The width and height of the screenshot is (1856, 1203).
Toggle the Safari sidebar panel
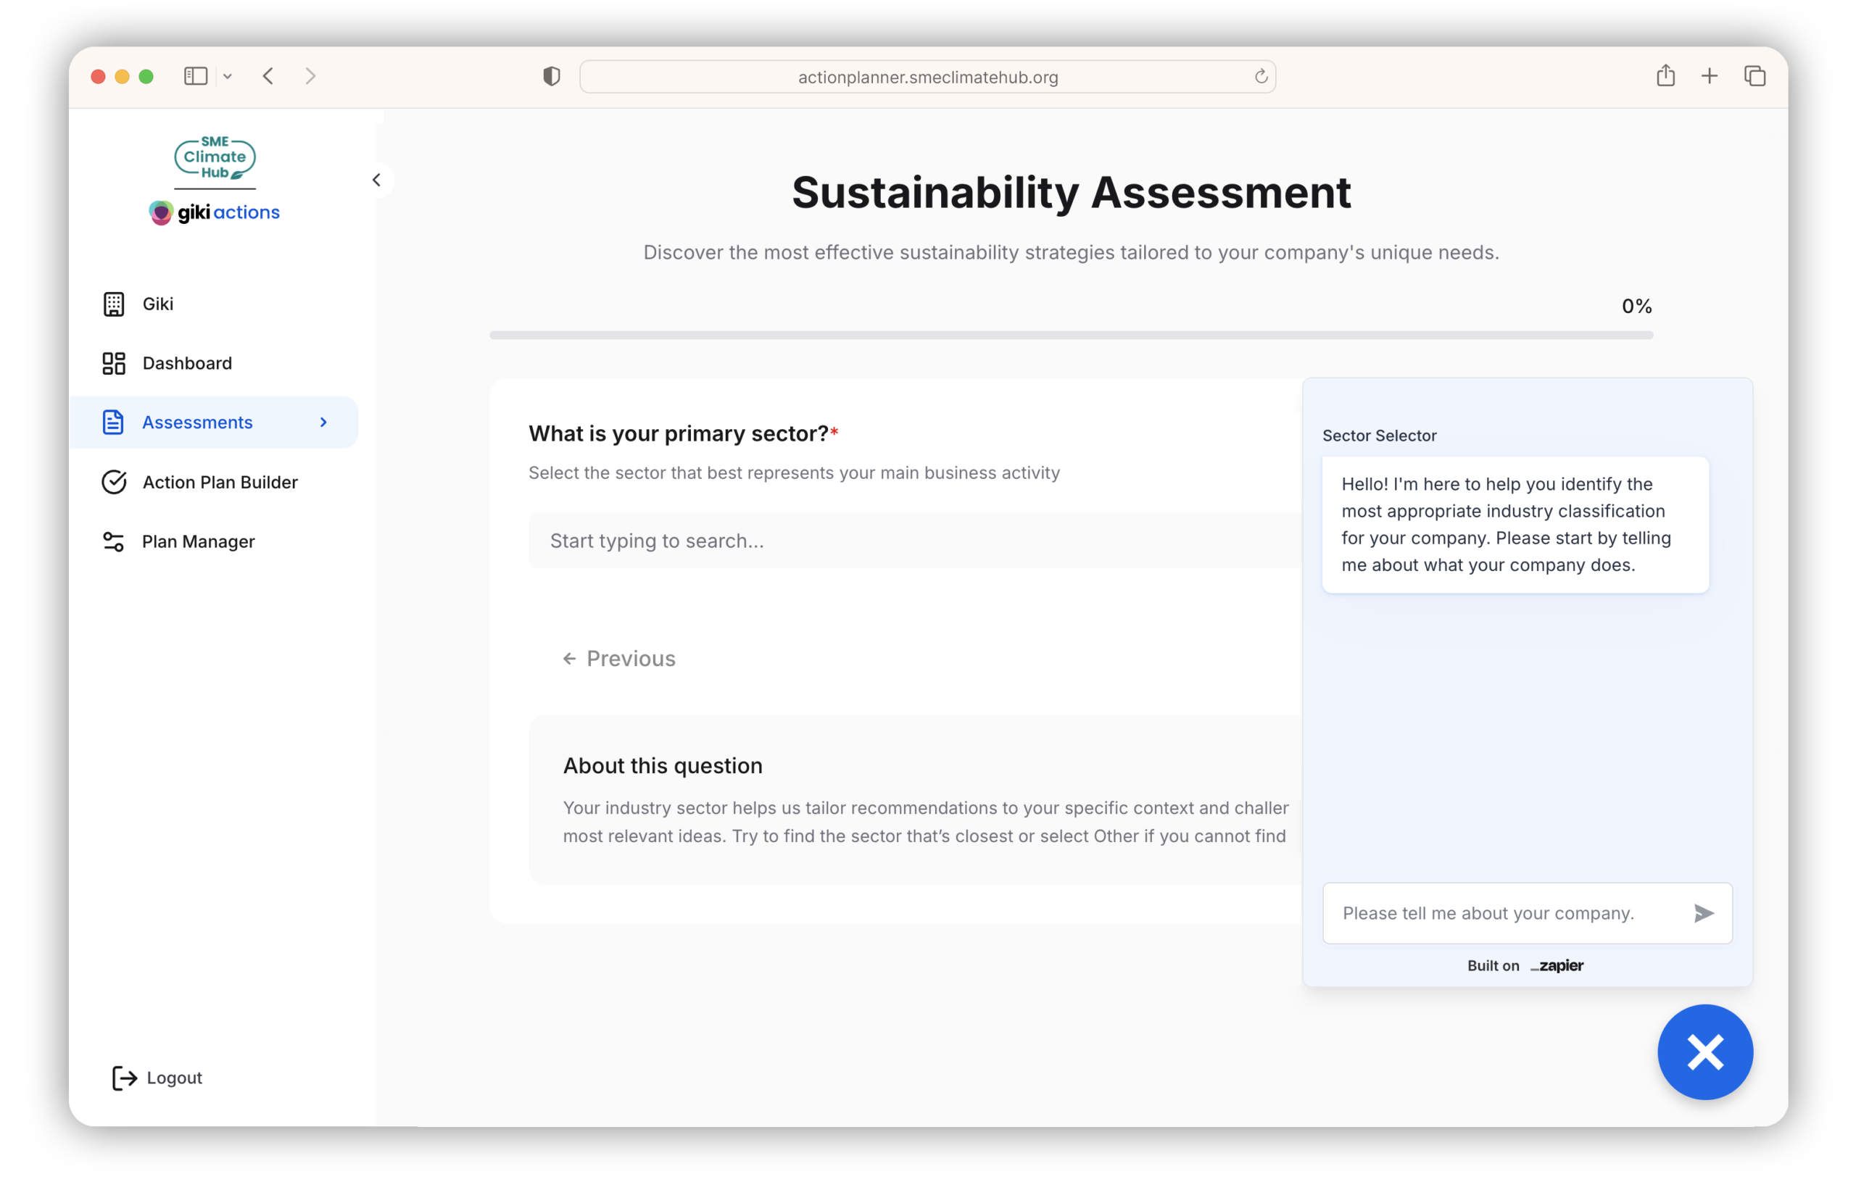[x=195, y=76]
